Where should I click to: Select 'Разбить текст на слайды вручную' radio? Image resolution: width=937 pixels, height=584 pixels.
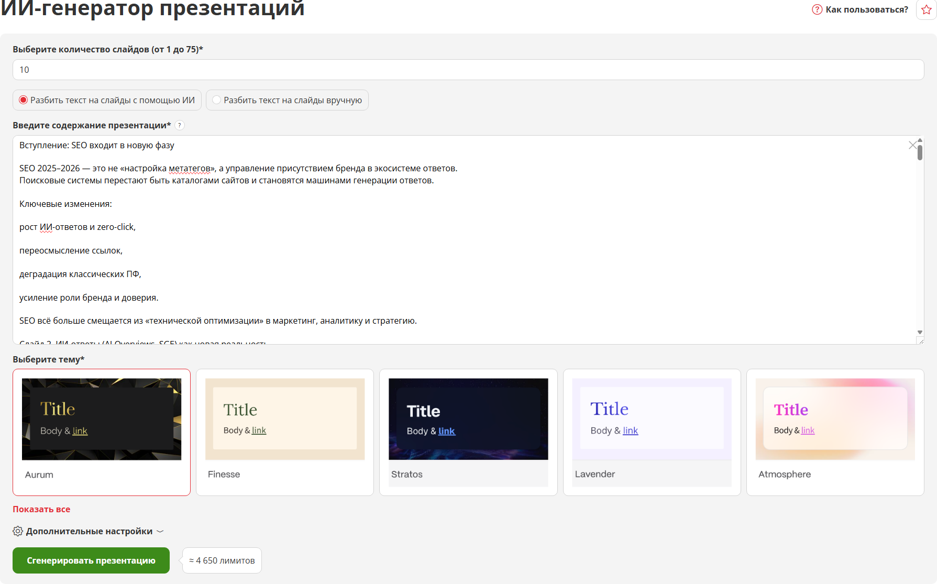(x=217, y=100)
